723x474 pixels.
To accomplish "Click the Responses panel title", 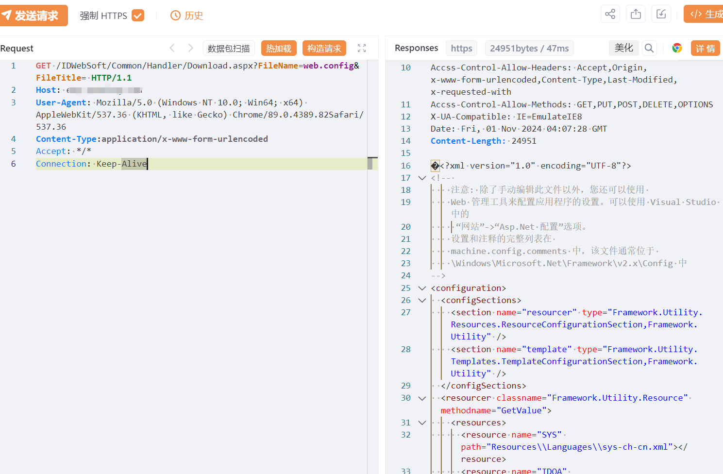I will point(417,48).
